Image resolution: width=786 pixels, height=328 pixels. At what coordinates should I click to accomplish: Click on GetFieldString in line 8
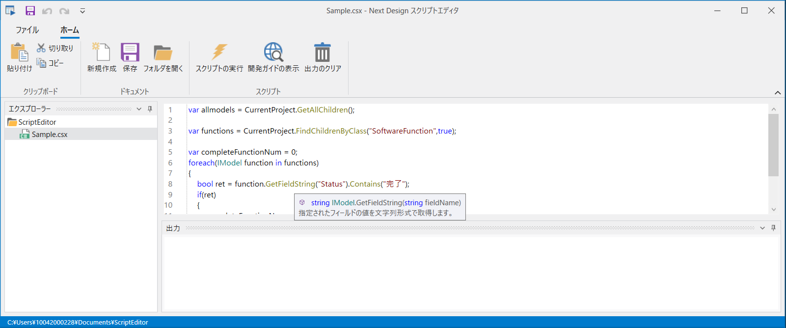(x=290, y=184)
